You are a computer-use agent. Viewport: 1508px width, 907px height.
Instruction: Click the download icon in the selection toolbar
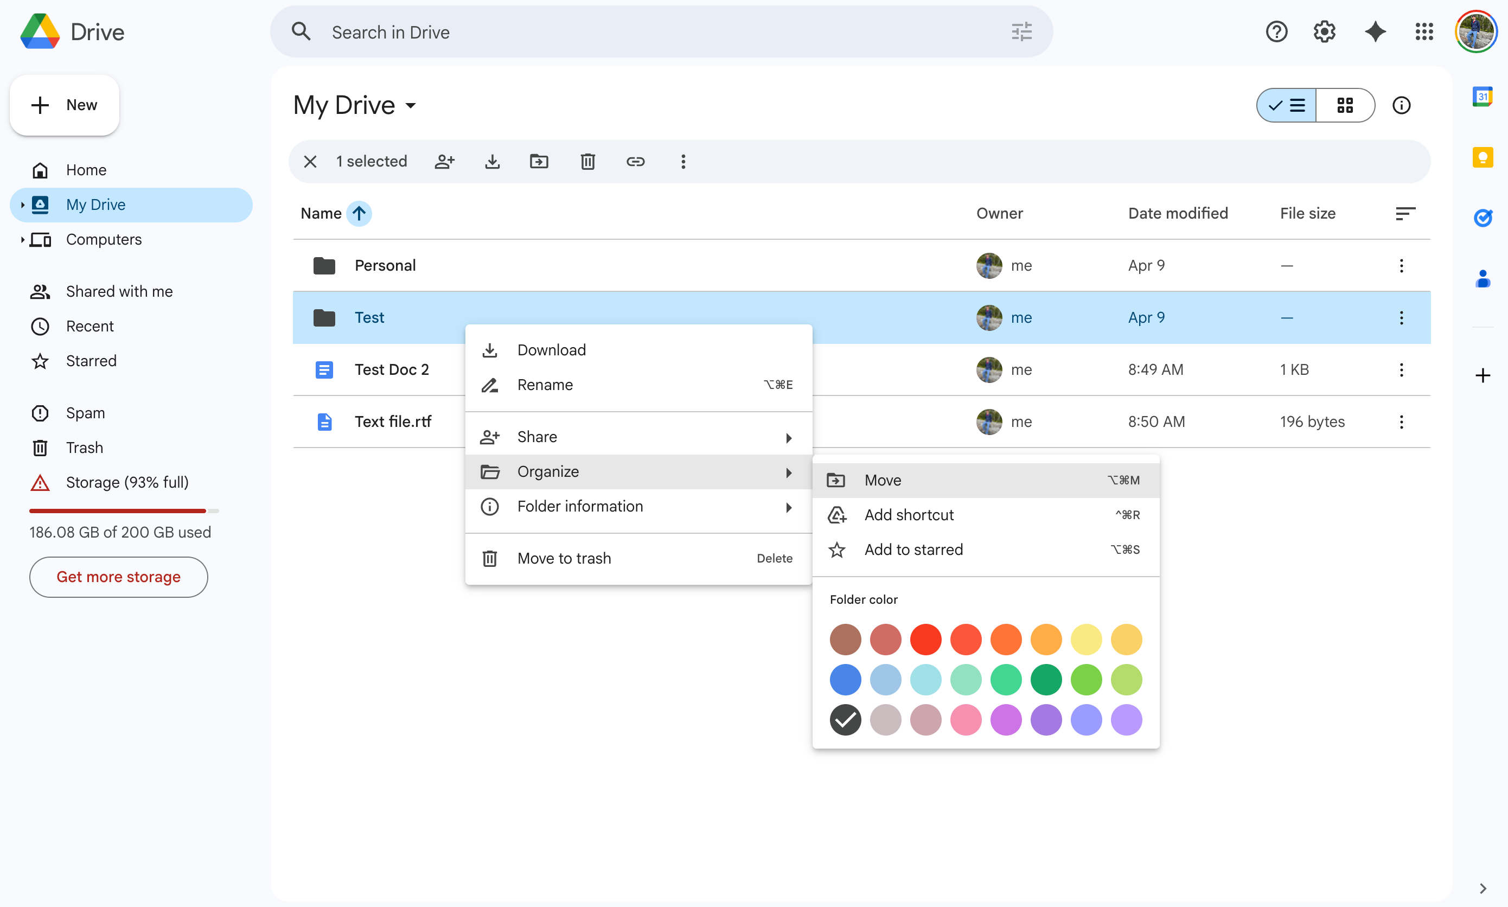tap(493, 161)
